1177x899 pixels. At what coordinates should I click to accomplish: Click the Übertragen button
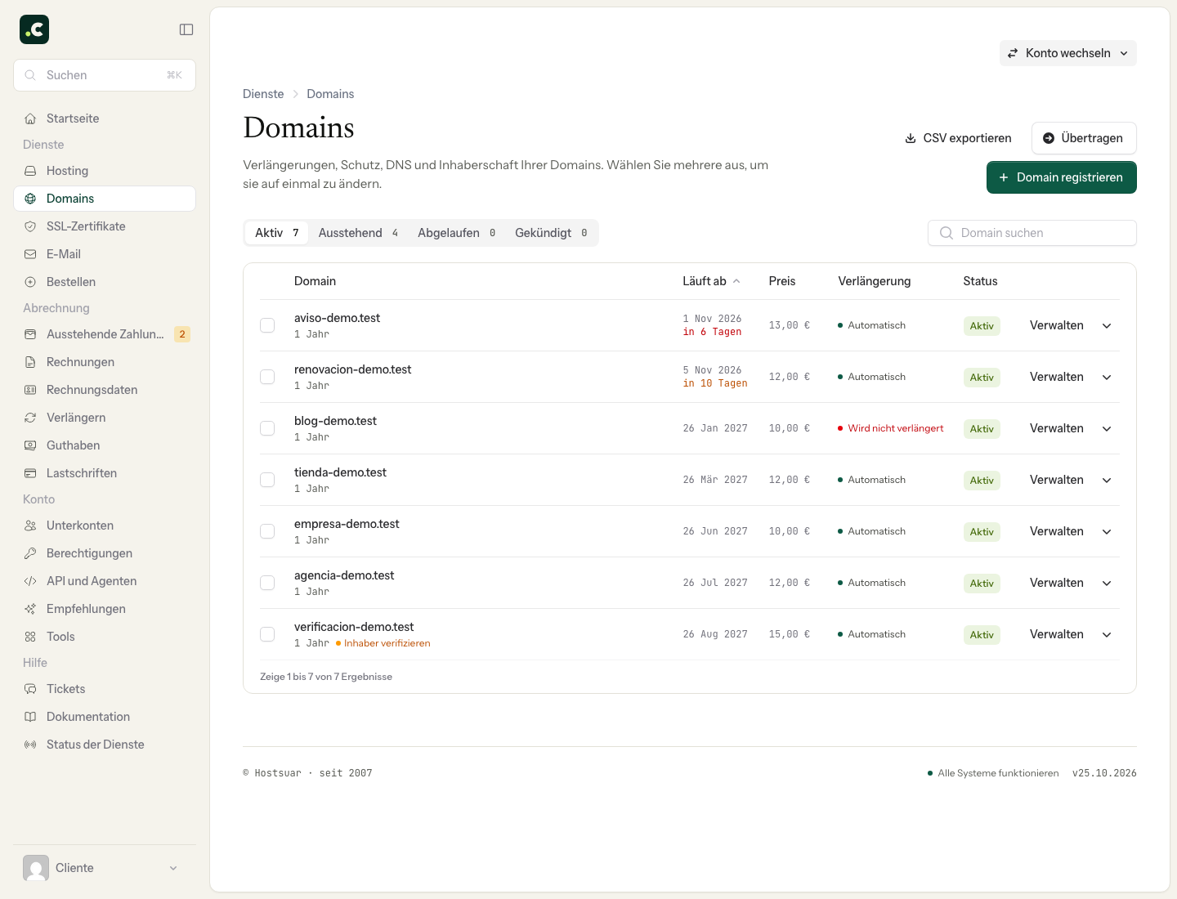[x=1084, y=138]
